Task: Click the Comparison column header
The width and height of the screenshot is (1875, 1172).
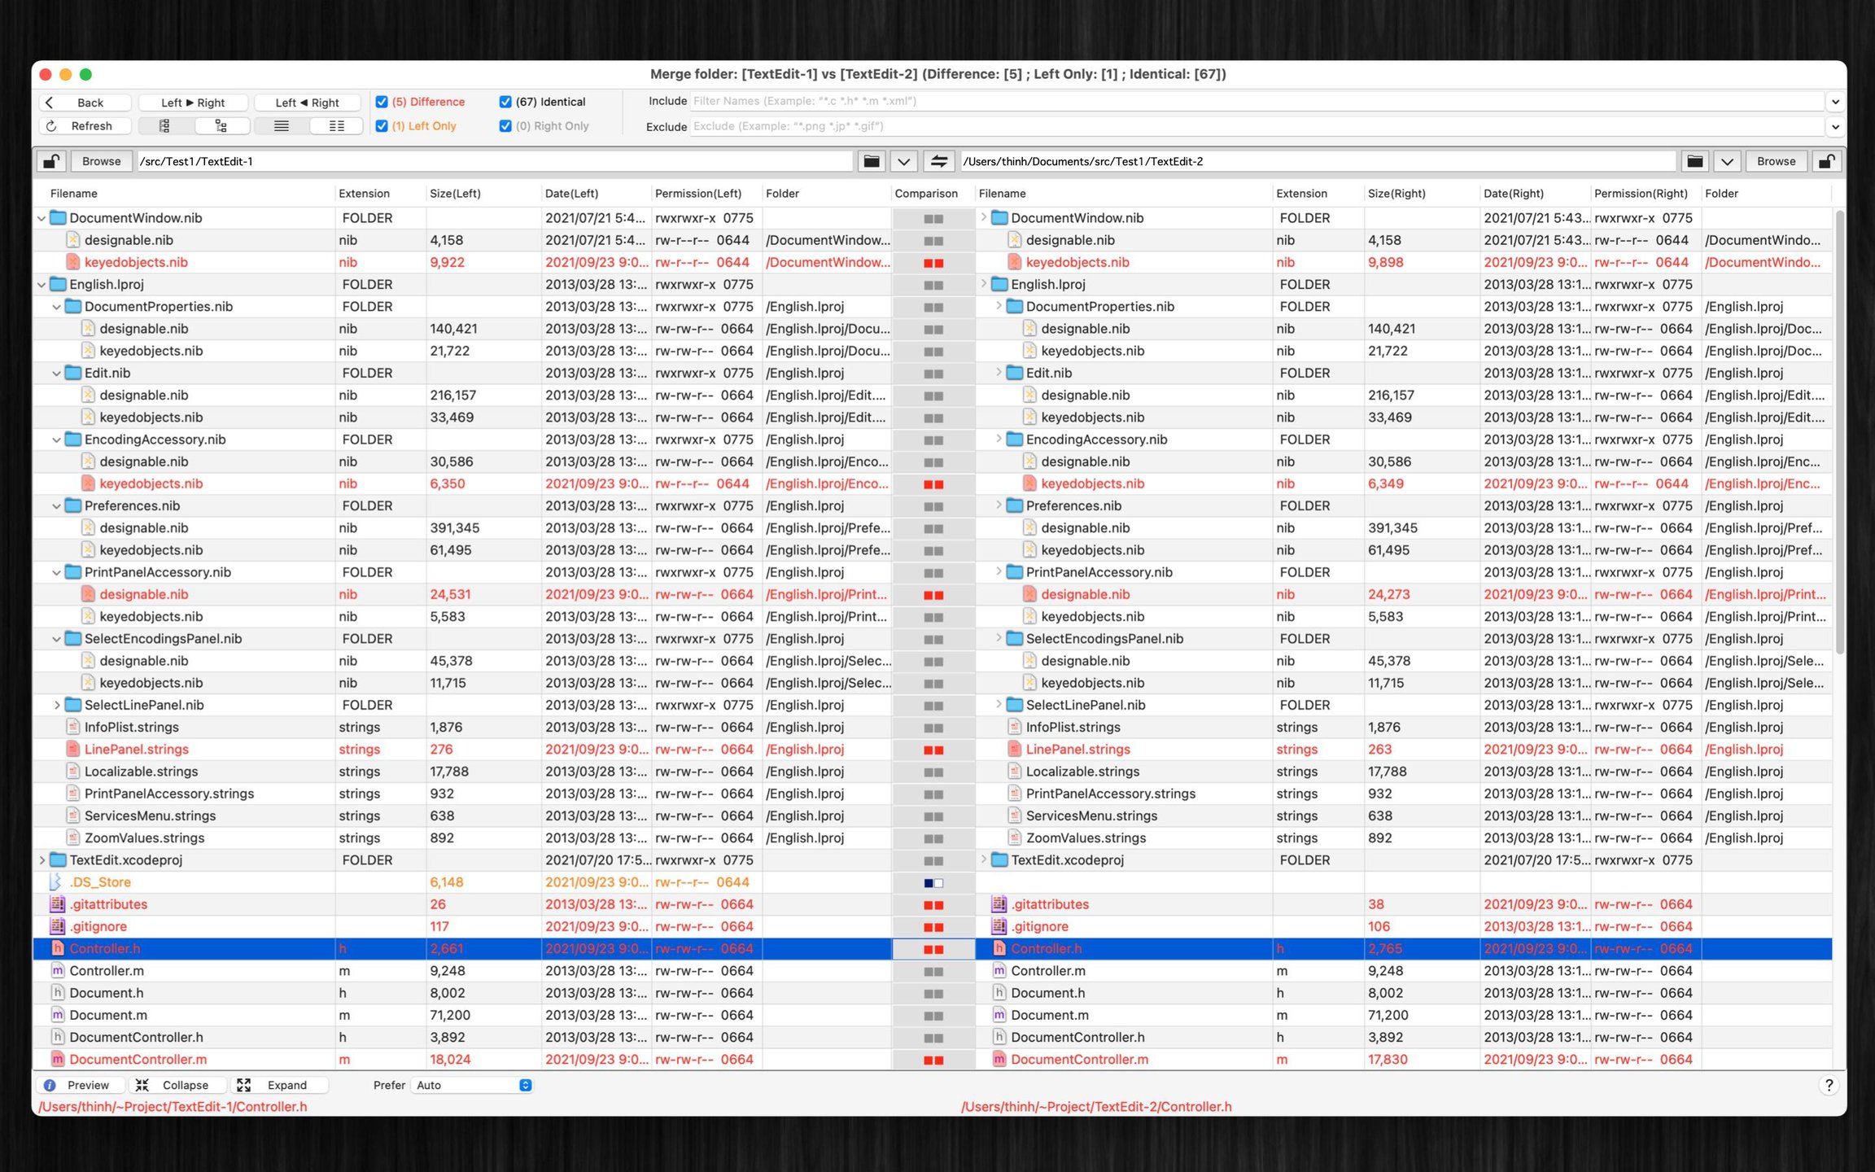Action: point(925,194)
